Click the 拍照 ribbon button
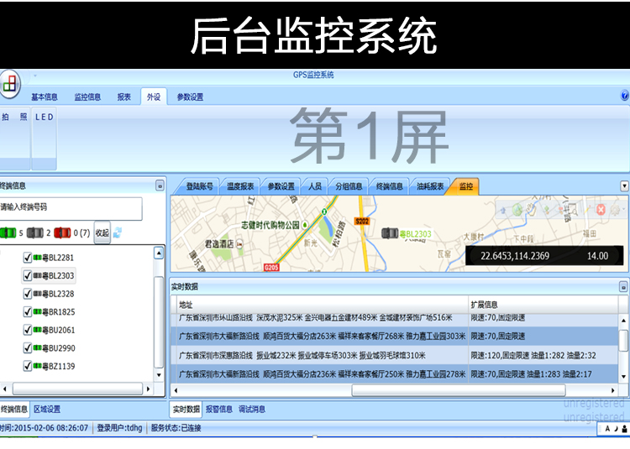The height and width of the screenshot is (449, 630). click(15, 138)
